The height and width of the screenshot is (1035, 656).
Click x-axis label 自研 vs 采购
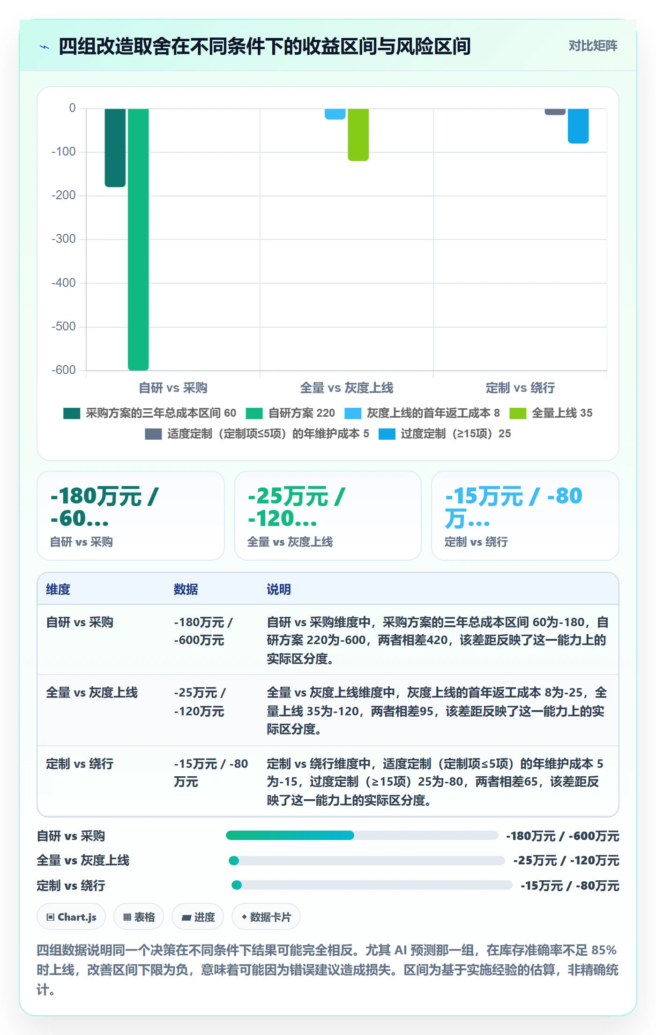click(x=173, y=388)
